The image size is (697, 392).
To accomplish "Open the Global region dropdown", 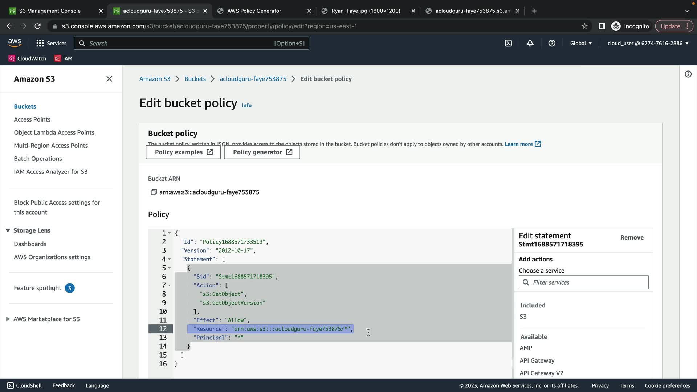I will click(x=581, y=43).
